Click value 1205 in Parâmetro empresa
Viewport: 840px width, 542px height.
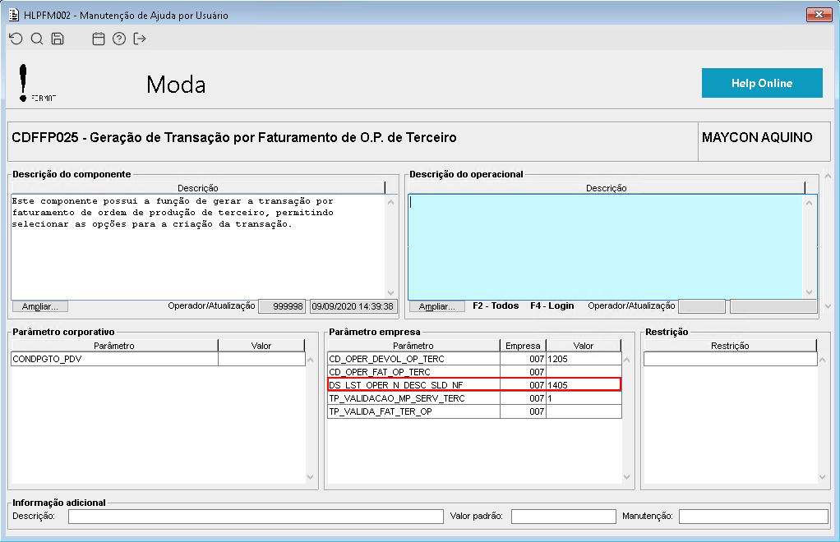coord(584,359)
